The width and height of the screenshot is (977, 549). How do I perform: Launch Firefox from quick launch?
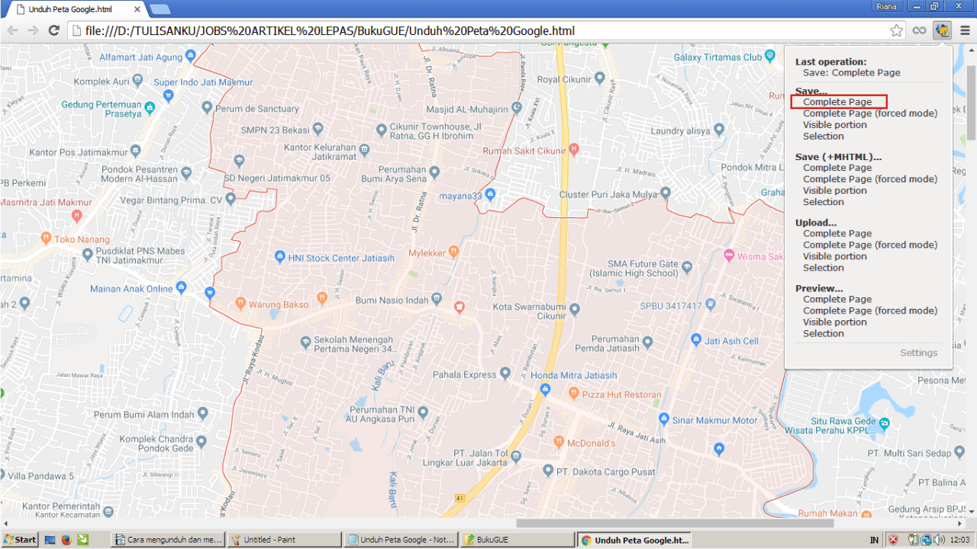[66, 540]
